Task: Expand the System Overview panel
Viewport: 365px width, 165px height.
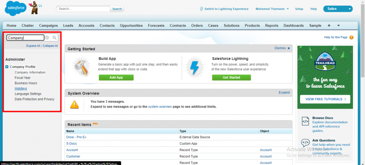Action: pos(284,92)
